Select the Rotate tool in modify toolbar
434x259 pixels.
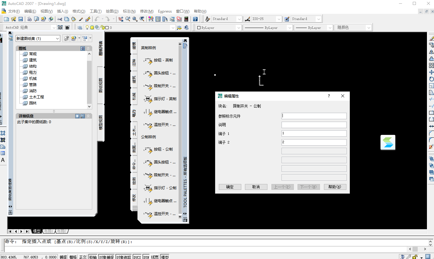pos(431,79)
